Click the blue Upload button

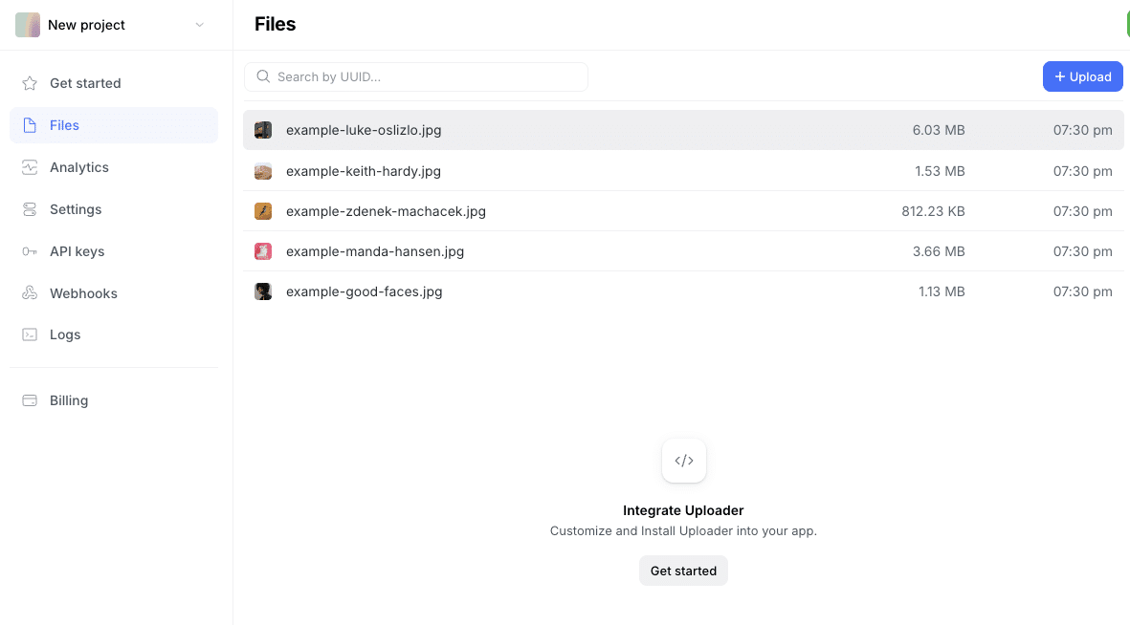pyautogui.click(x=1082, y=76)
